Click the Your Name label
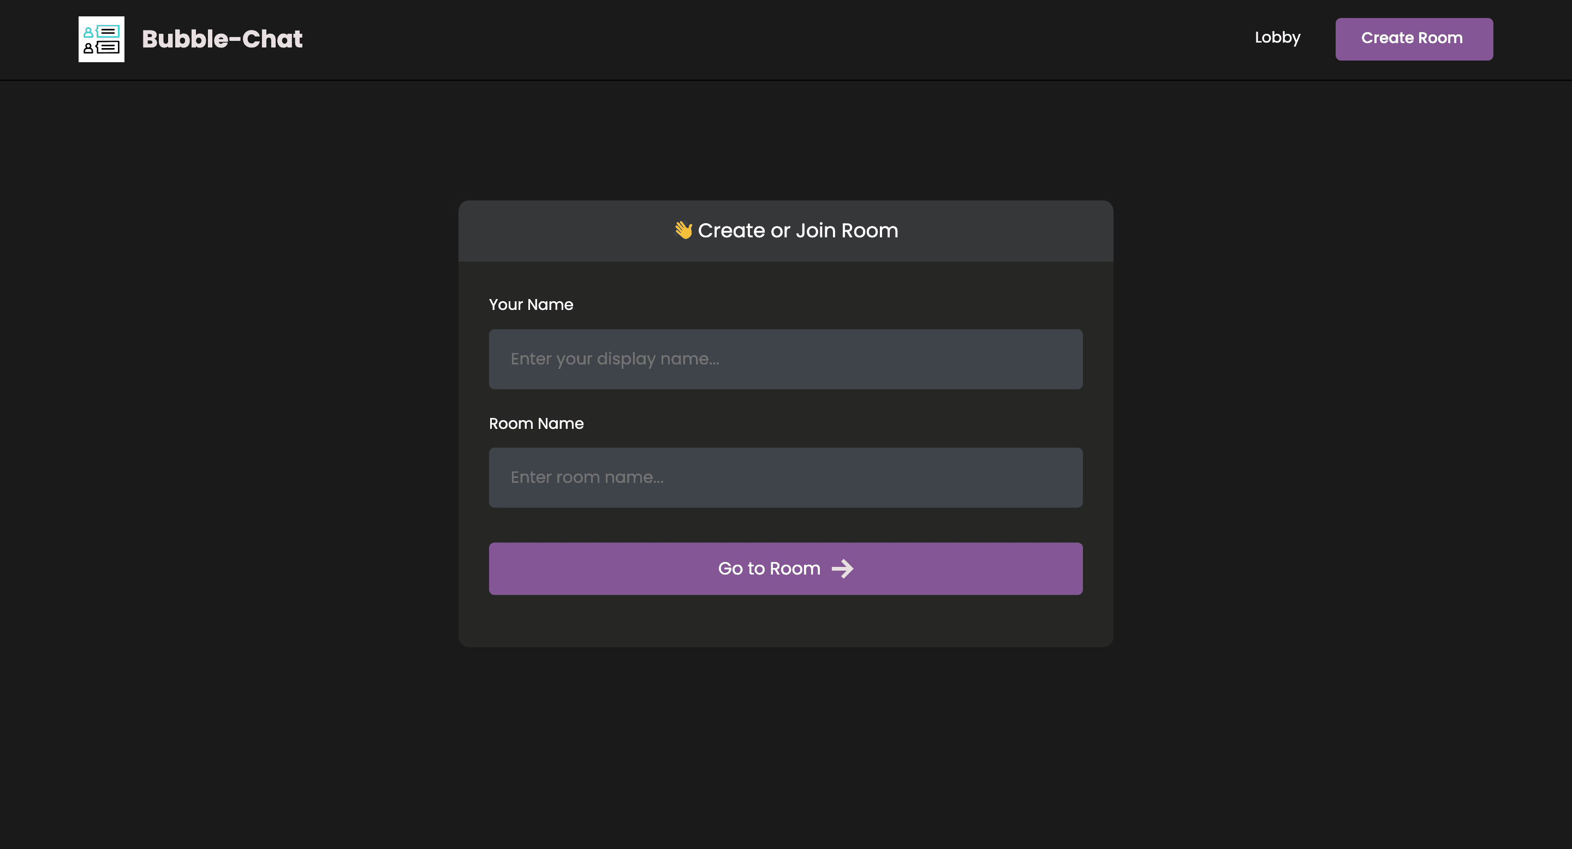Image resolution: width=1572 pixels, height=849 pixels. pyautogui.click(x=531, y=304)
